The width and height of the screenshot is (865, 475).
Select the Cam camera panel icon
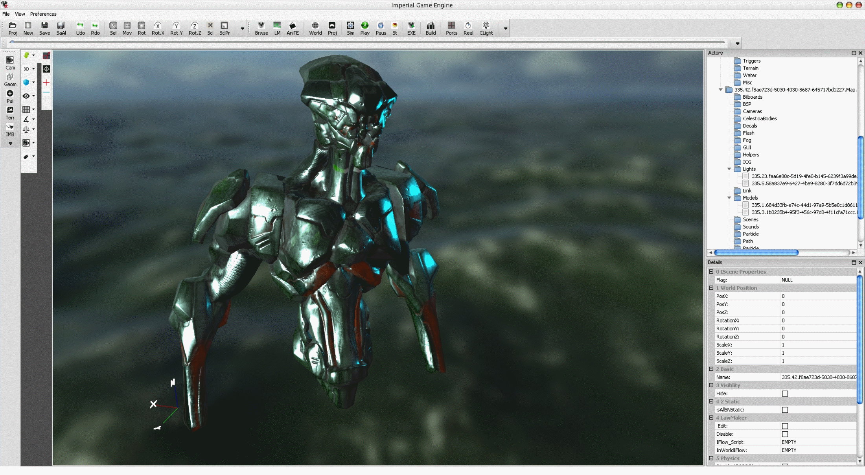tap(10, 63)
